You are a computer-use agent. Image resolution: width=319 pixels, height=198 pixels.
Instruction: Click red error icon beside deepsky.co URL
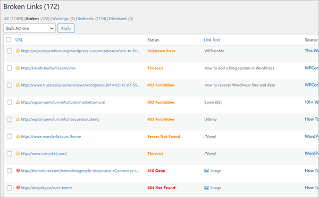[18, 187]
